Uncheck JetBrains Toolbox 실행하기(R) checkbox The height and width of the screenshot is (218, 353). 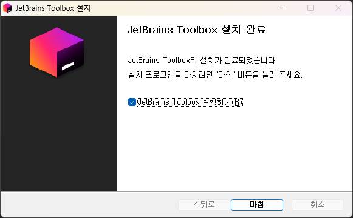(132, 102)
